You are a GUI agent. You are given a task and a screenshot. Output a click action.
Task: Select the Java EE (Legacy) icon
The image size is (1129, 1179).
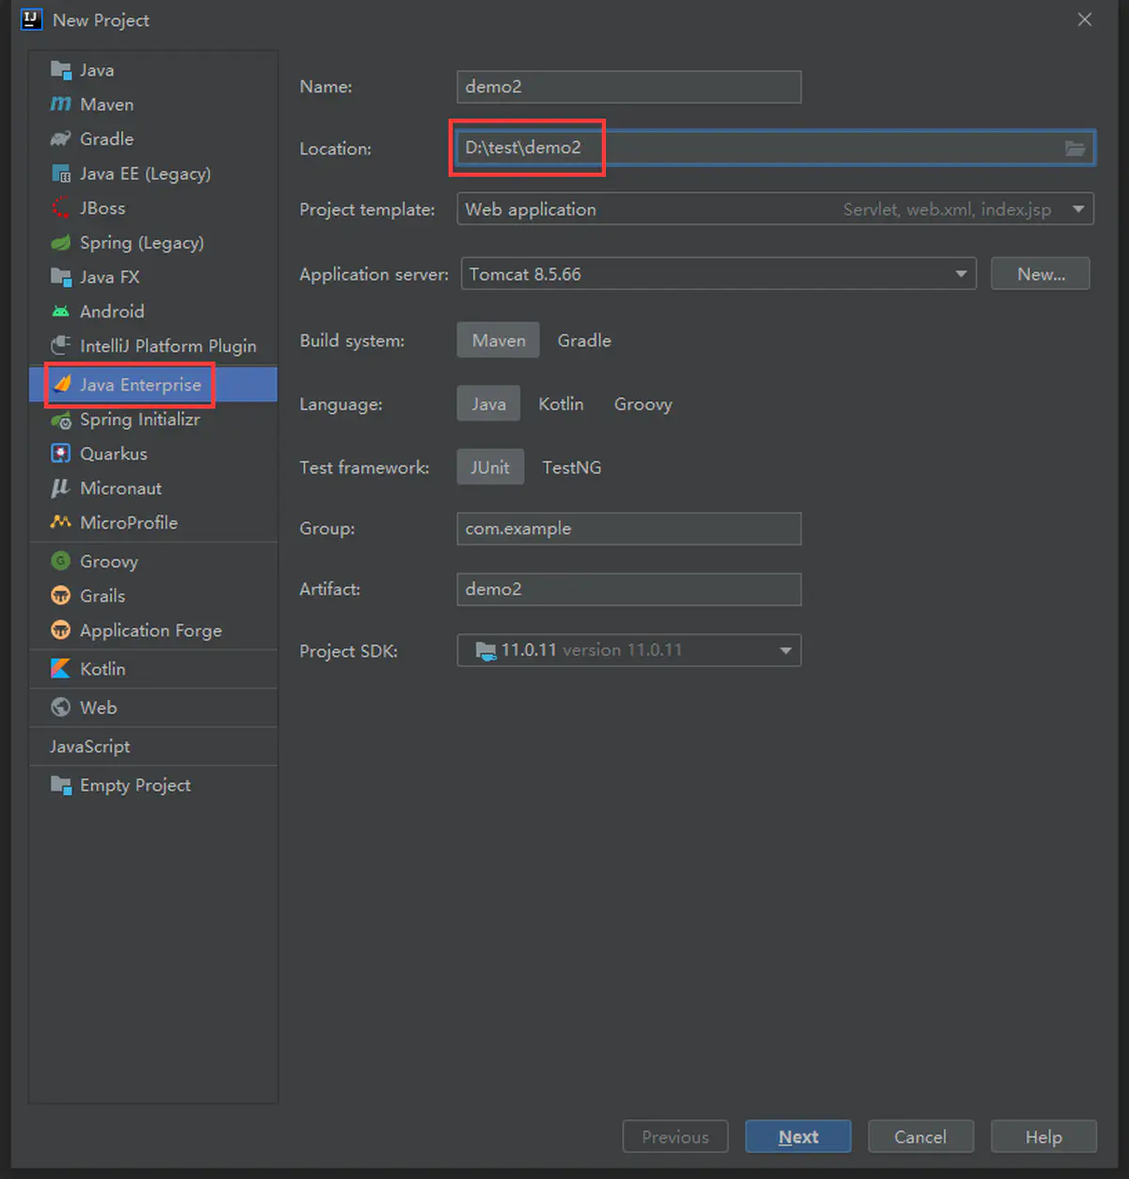pyautogui.click(x=61, y=173)
